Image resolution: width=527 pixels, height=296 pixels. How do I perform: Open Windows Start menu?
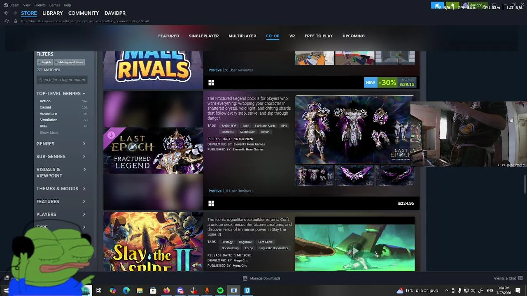pos(6,291)
